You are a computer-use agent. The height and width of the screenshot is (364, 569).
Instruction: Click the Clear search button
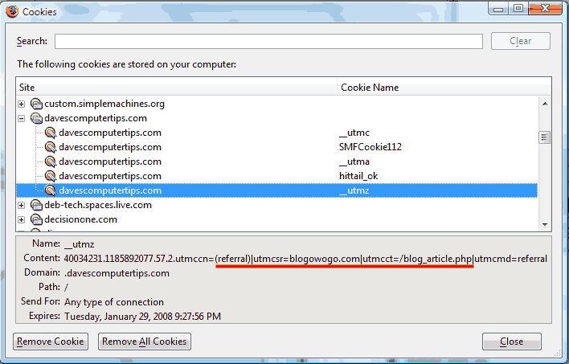520,41
